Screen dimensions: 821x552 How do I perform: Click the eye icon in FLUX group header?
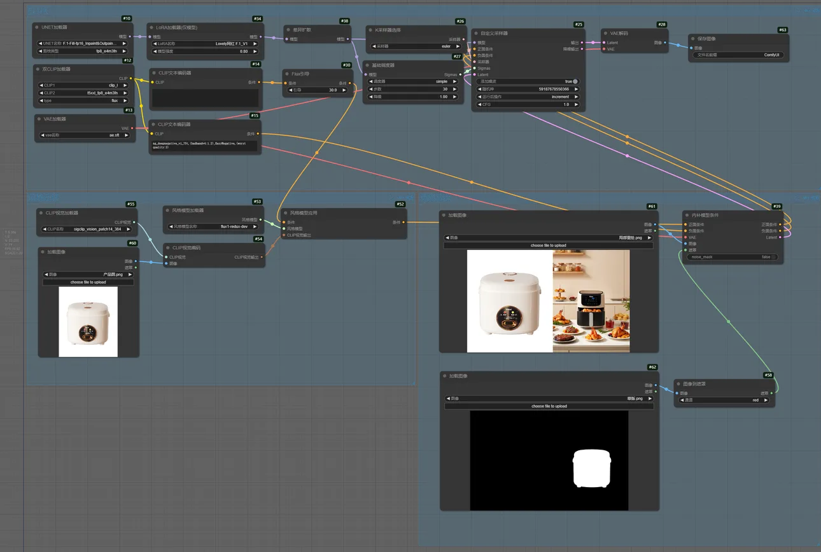pos(815,11)
